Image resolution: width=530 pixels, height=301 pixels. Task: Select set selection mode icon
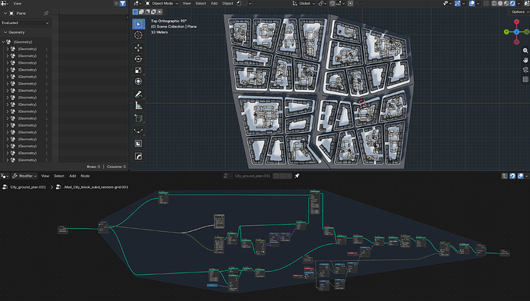click(x=134, y=12)
